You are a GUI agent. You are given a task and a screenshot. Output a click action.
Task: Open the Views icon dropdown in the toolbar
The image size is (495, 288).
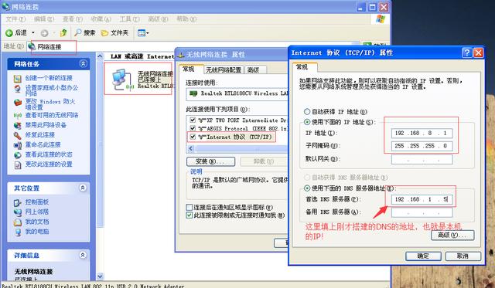[143, 32]
